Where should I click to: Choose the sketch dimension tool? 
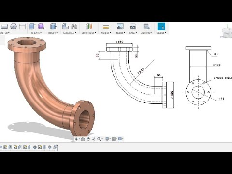(22, 27)
